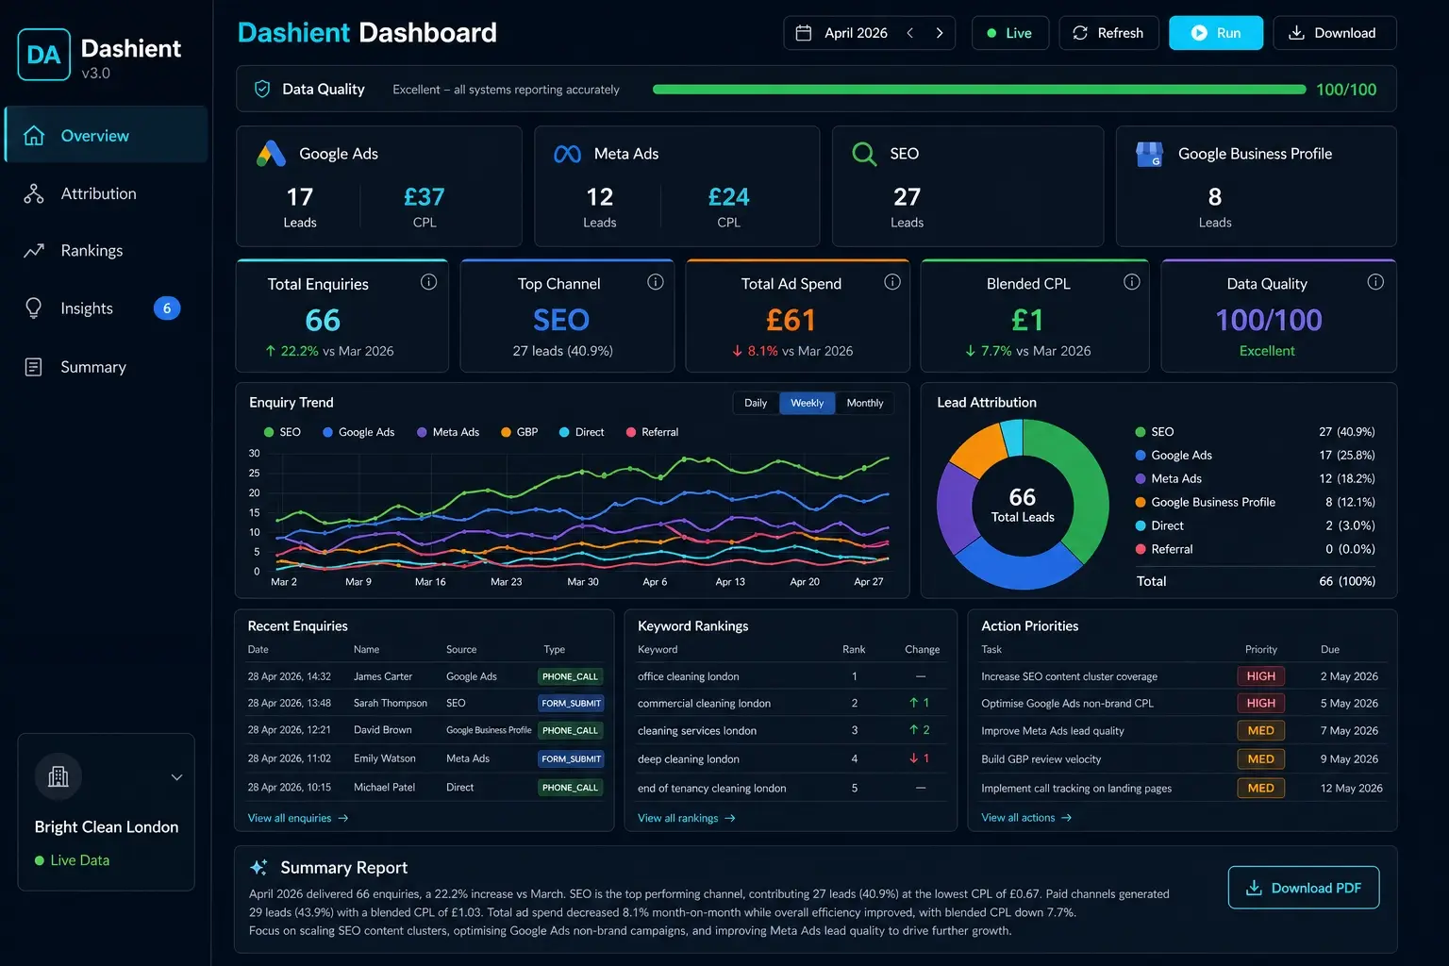Image resolution: width=1449 pixels, height=966 pixels.
Task: Click 'deep cleaning london' keyword row
Action: (791, 758)
